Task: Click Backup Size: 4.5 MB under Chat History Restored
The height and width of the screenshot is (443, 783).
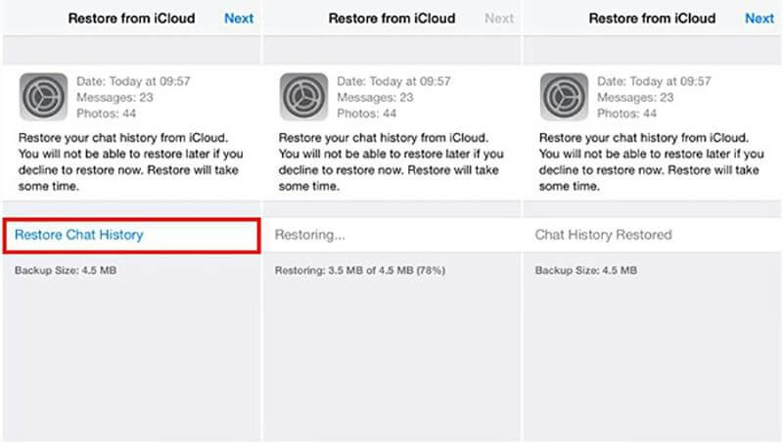Action: point(585,270)
